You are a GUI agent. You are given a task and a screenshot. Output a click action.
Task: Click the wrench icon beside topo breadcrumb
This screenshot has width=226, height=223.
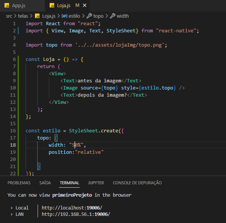[x=89, y=16]
